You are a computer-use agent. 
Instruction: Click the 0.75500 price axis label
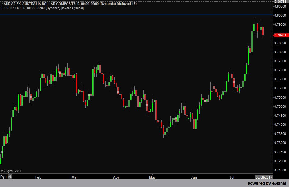280,97
